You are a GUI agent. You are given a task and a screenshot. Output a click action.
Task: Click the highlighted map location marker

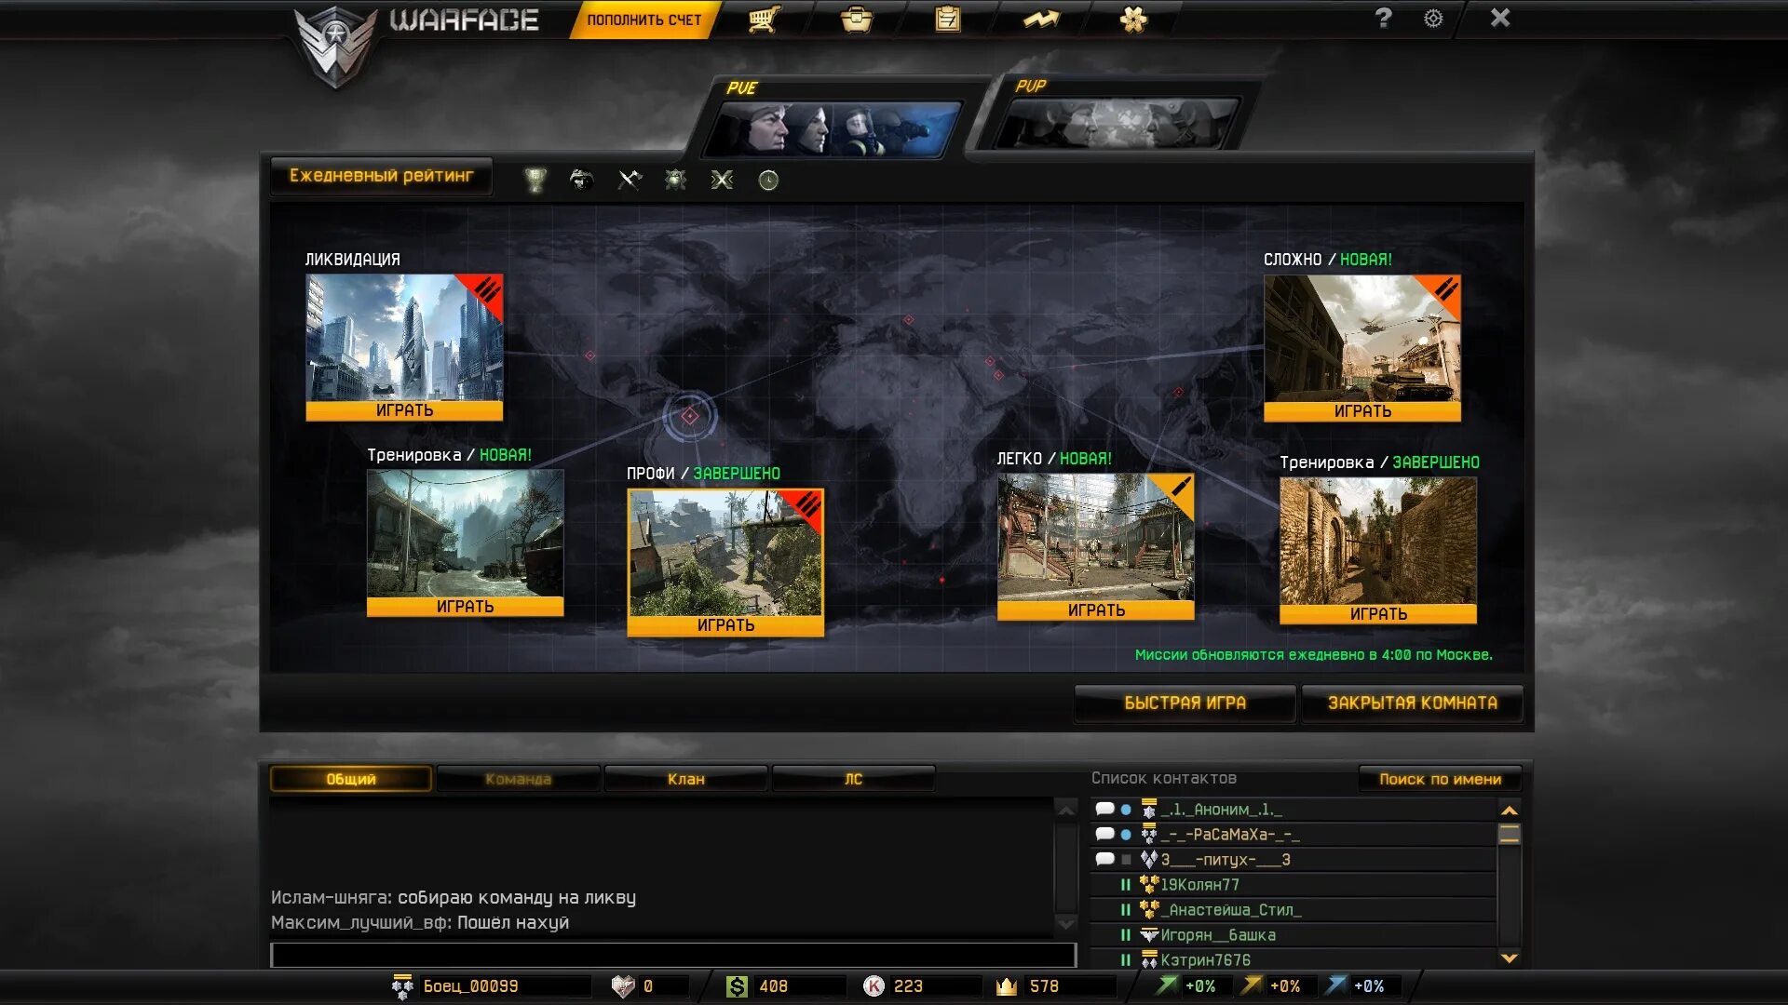(690, 416)
